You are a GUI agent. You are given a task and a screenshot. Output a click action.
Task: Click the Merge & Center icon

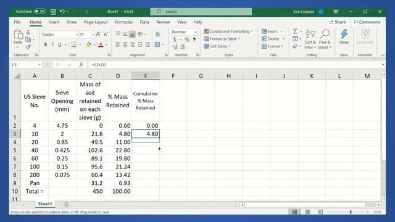point(157,44)
